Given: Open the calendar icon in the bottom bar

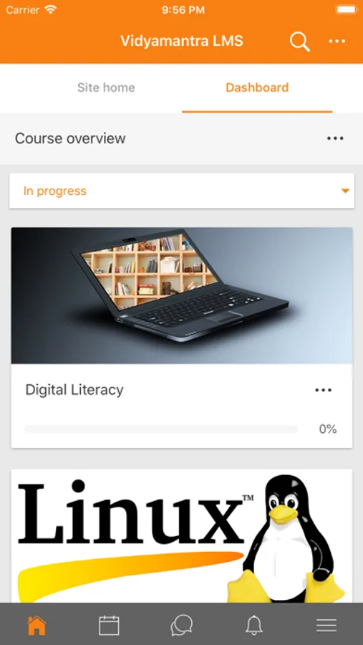Looking at the screenshot, I should (109, 625).
